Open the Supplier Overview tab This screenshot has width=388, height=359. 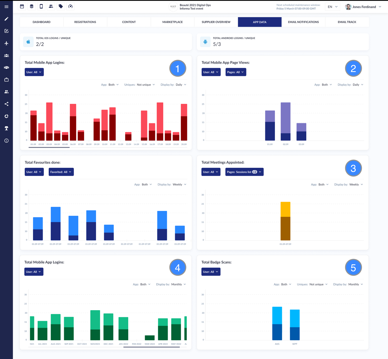click(x=216, y=22)
